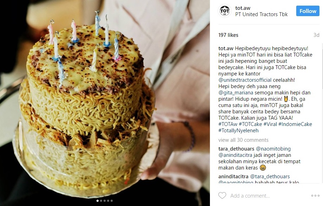323x206 pixels.
Task: Open tot.aw username in header
Action: pyautogui.click(x=243, y=8)
